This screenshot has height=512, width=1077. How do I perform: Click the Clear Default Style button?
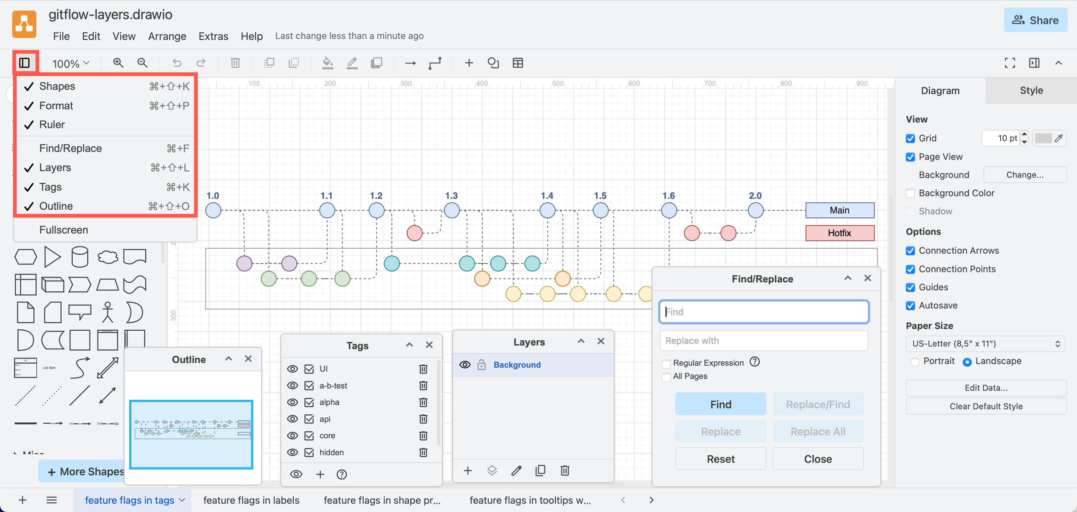pos(986,406)
